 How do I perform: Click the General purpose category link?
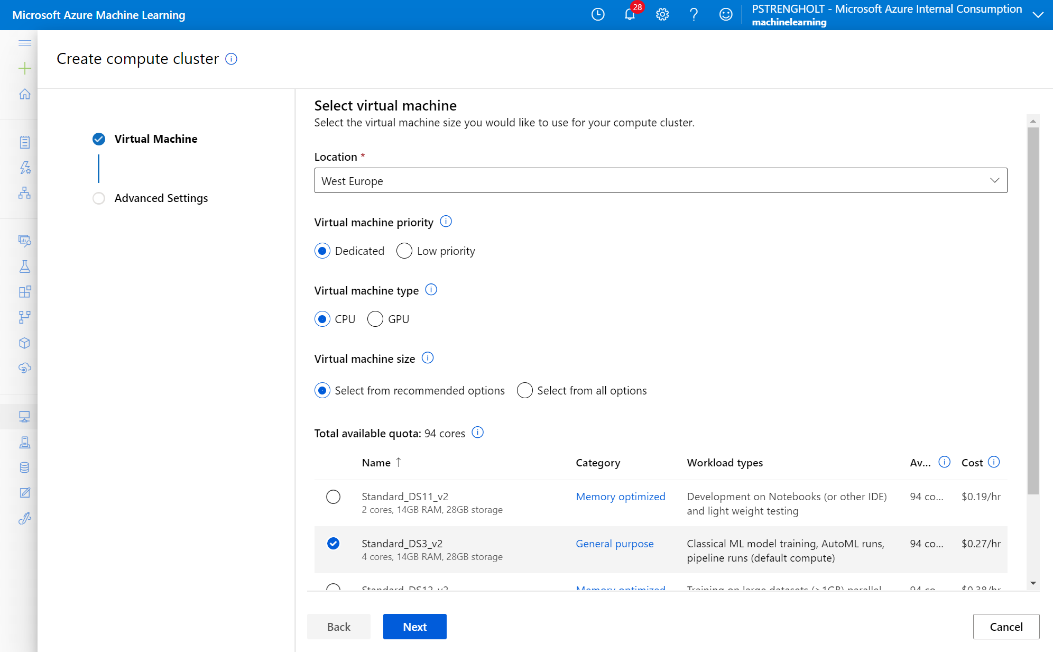pyautogui.click(x=614, y=544)
